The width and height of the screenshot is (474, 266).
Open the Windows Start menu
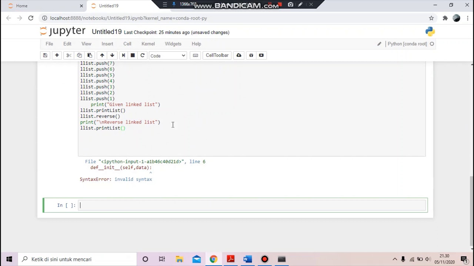click(x=9, y=259)
